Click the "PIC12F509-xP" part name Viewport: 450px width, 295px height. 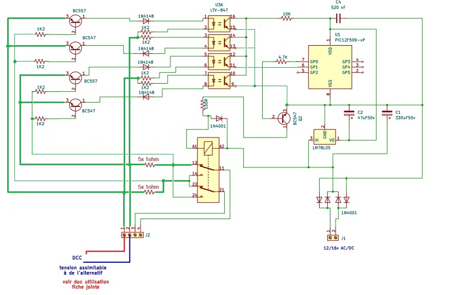350,40
